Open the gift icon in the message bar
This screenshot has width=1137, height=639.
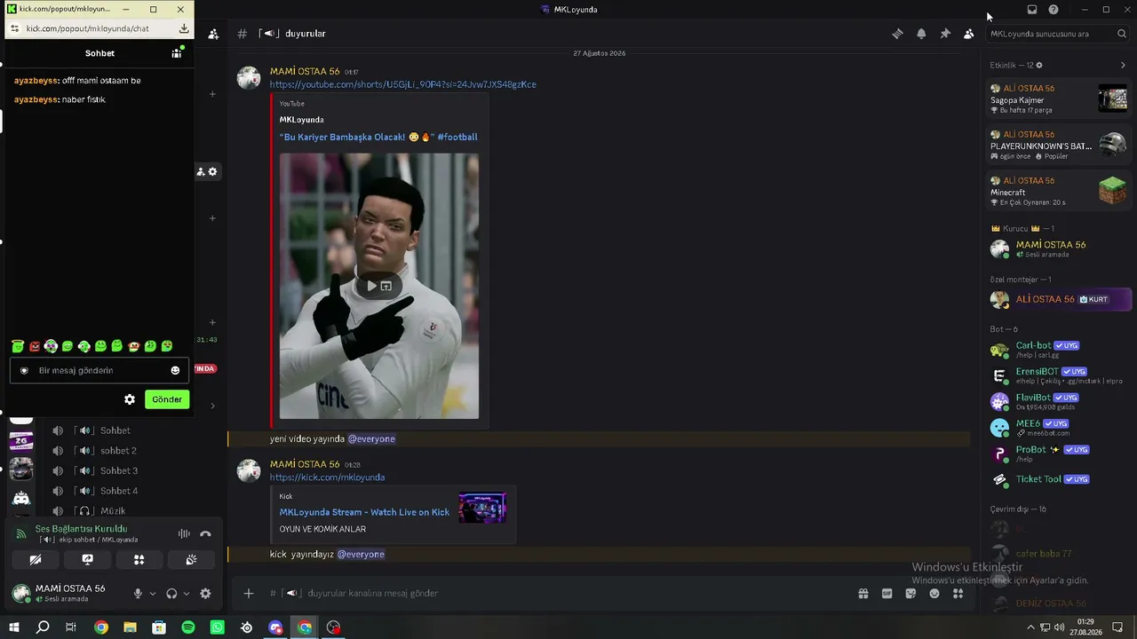tap(863, 594)
